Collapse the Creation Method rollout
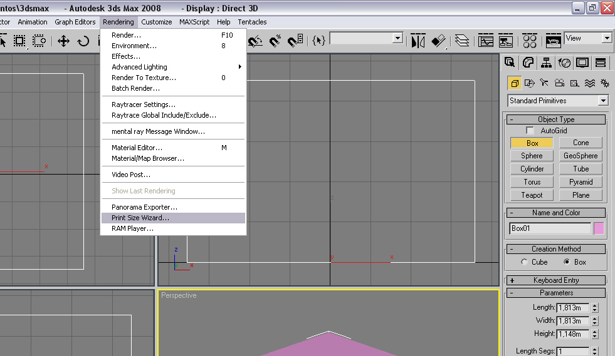The width and height of the screenshot is (615, 356). pos(556,249)
